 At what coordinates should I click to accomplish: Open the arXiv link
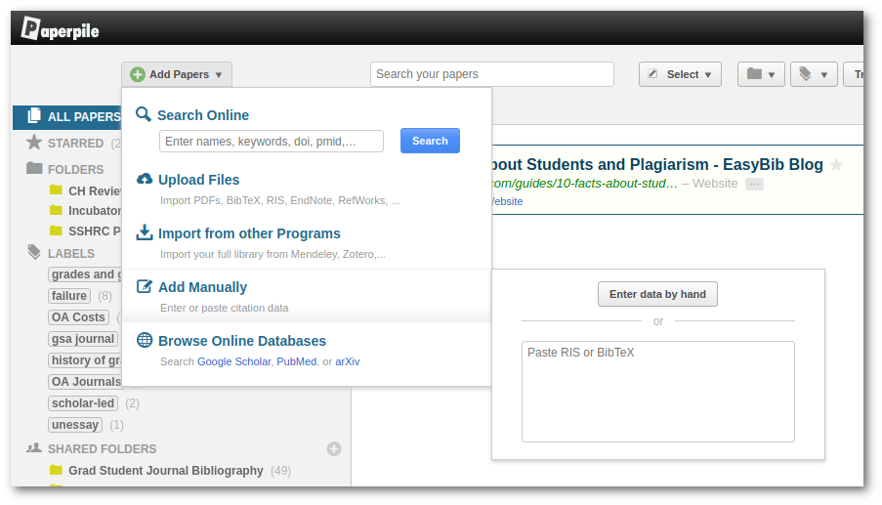click(348, 361)
